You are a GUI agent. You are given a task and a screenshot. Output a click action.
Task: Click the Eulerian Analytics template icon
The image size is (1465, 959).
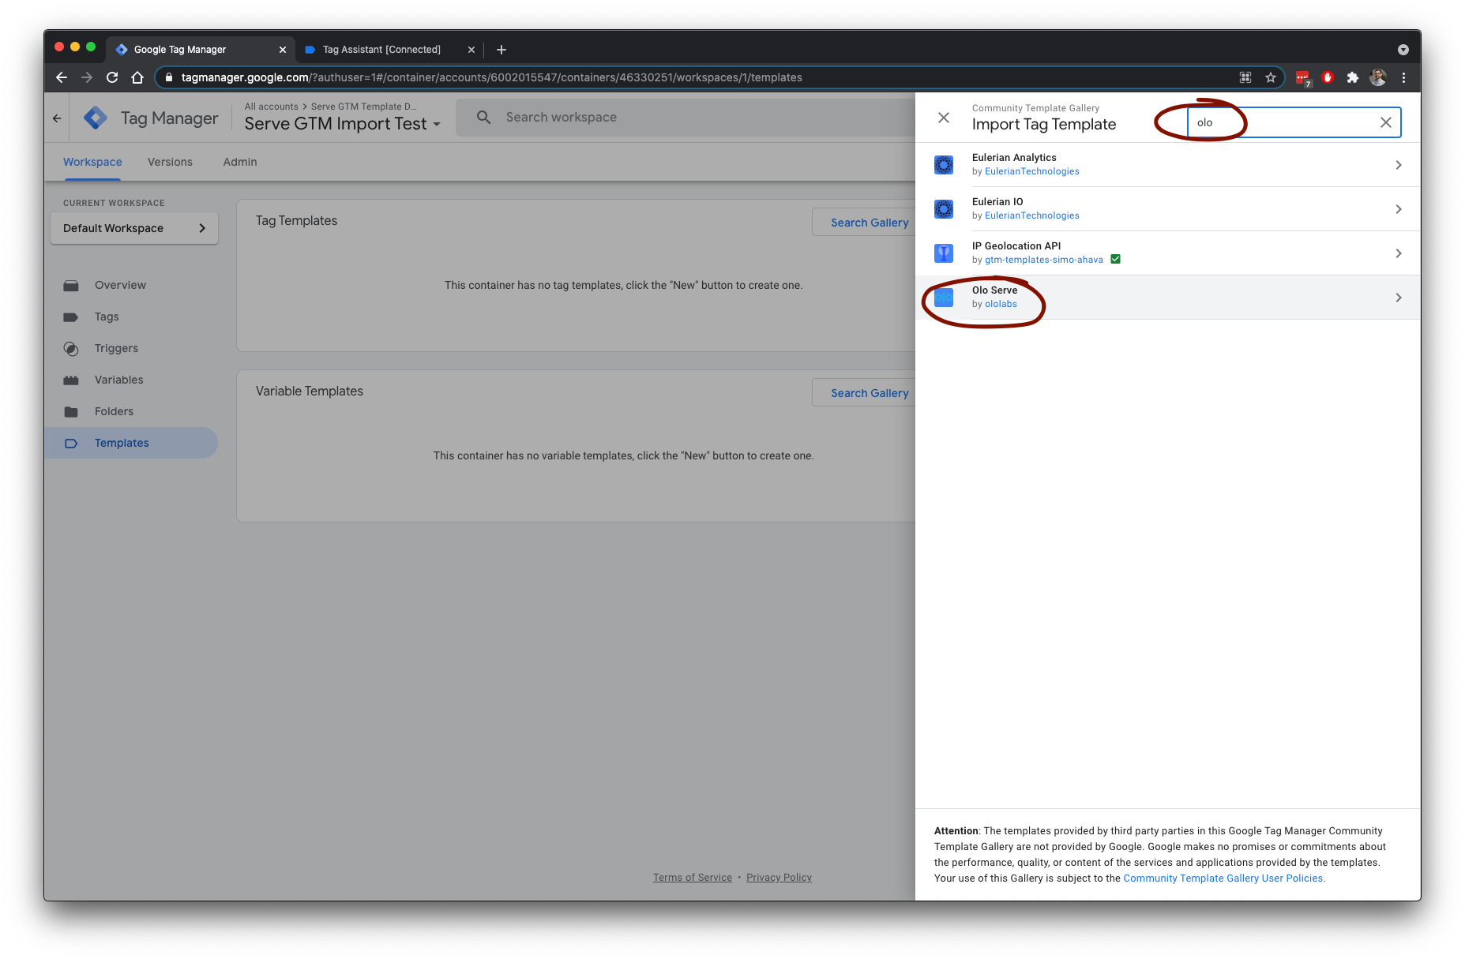point(944,165)
